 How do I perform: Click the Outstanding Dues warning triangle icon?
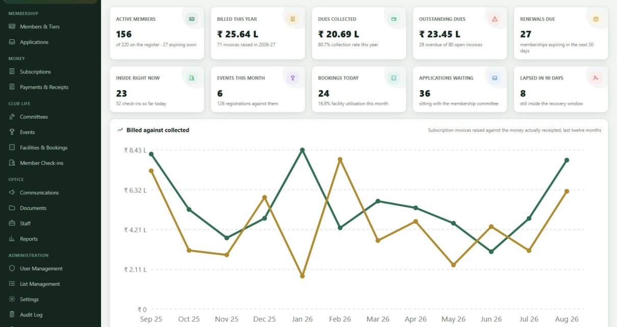pyautogui.click(x=495, y=19)
